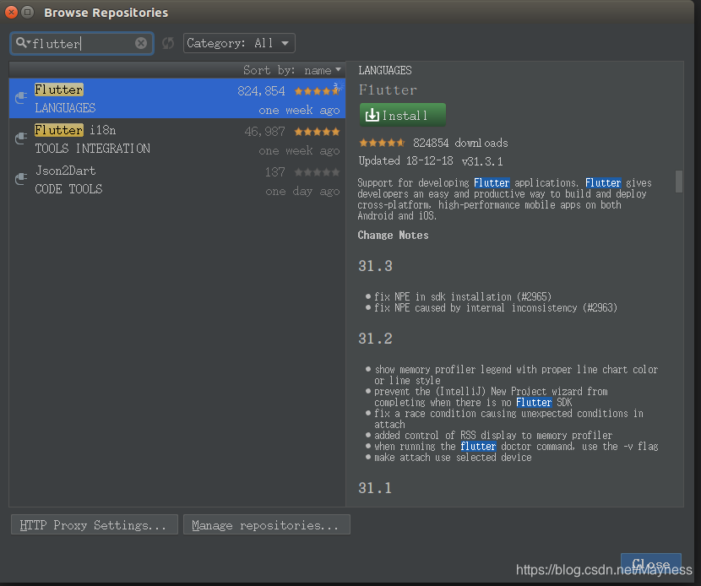
Task: Click the plugin icon beside Json2Dart
Action: (21, 179)
